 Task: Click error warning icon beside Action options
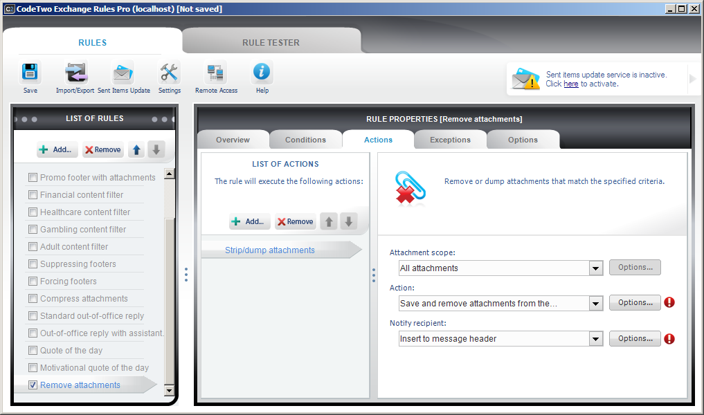click(669, 302)
